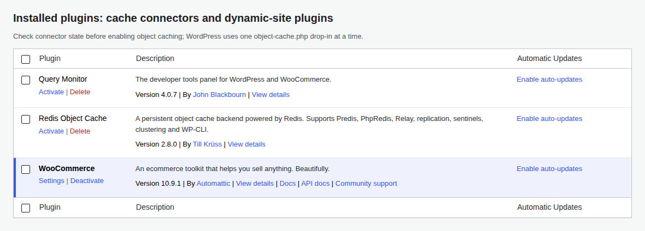Viewport: 645px width, 231px height.
Task: Deactivate the WooCommerce plugin
Action: (87, 181)
